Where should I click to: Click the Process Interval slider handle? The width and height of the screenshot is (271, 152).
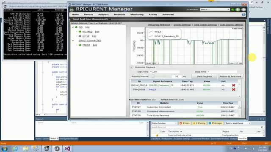pyautogui.click(x=153, y=76)
